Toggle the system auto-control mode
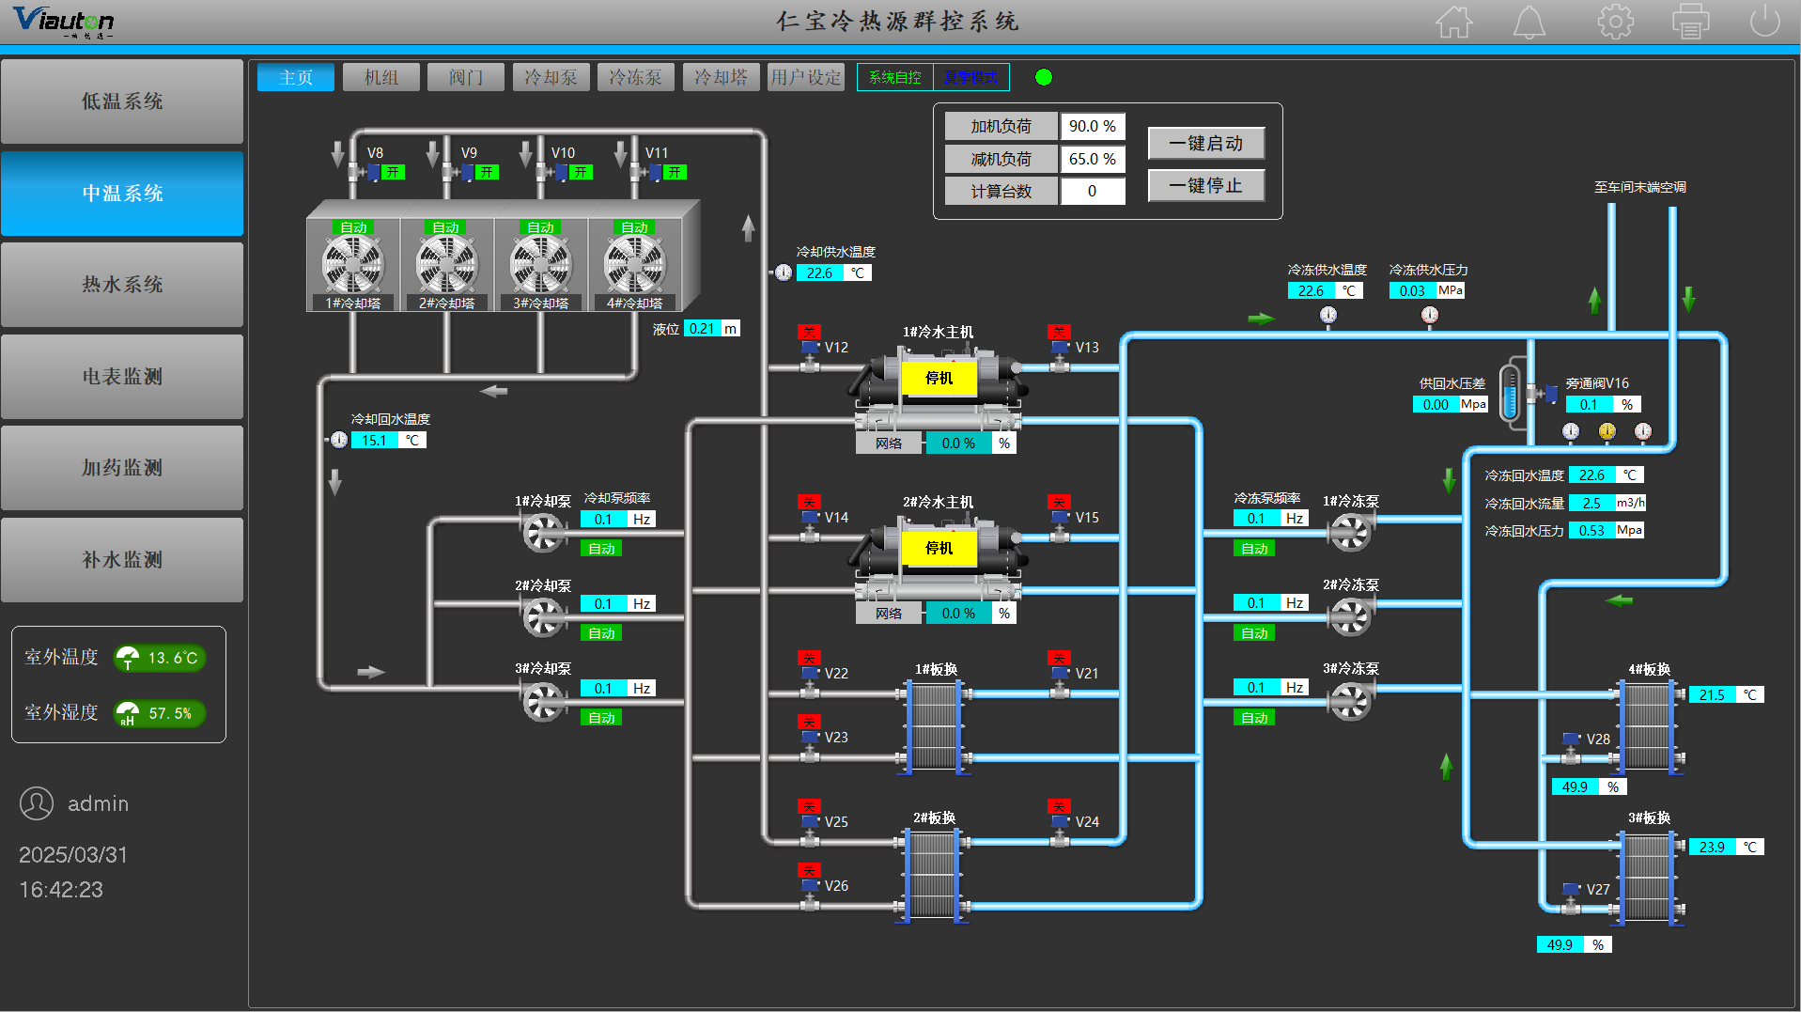 [x=894, y=77]
